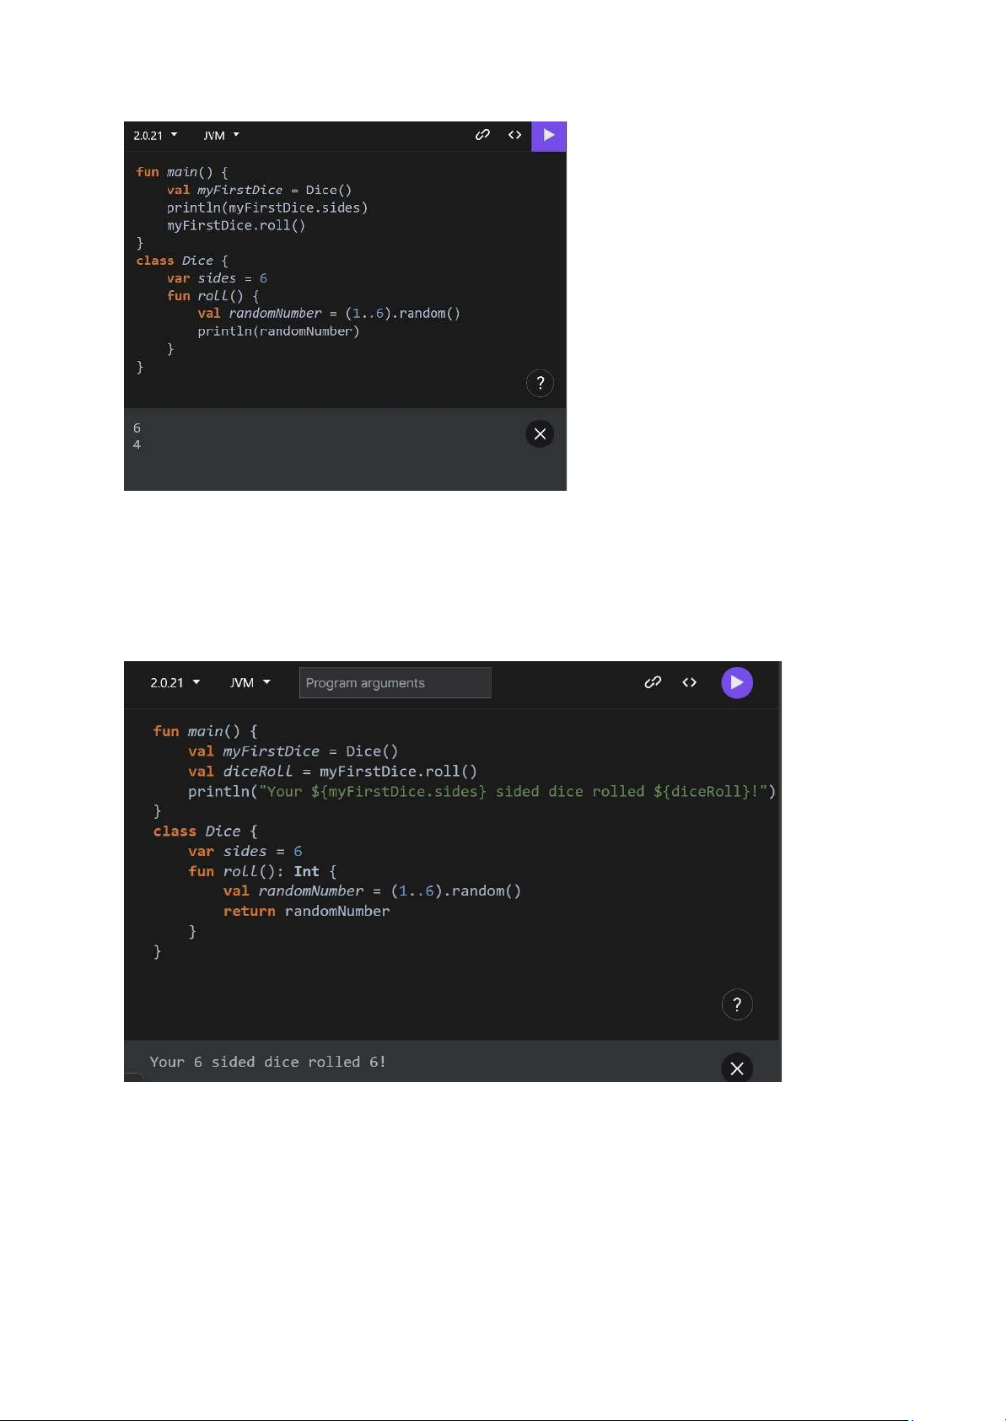
Task: Close the output panel showing 6 and 4
Action: (x=540, y=434)
